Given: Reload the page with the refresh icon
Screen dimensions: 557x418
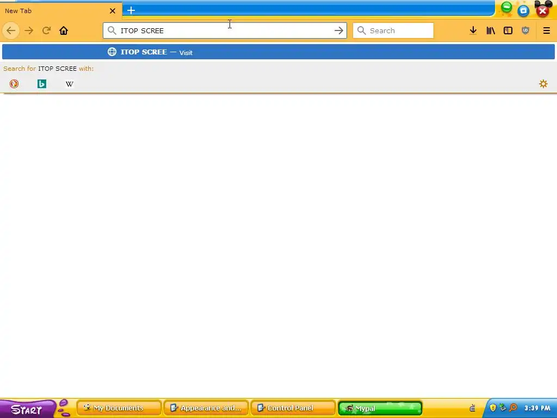Looking at the screenshot, I should click(47, 30).
